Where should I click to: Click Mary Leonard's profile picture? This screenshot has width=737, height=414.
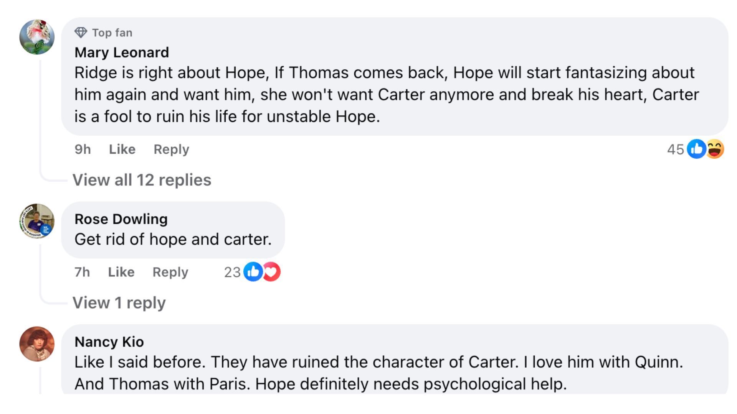37,37
